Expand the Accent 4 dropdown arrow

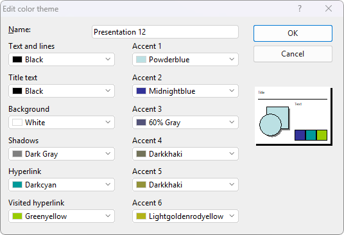232,153
